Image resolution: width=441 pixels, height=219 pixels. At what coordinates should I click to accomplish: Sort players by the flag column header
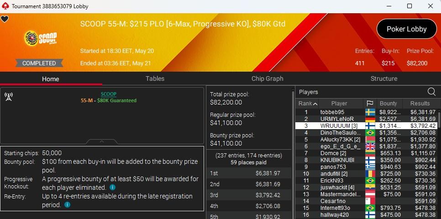pyautogui.click(x=370, y=104)
